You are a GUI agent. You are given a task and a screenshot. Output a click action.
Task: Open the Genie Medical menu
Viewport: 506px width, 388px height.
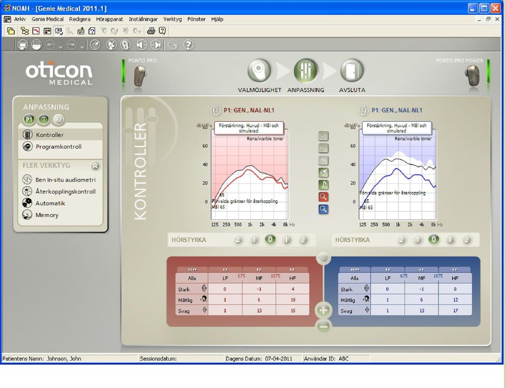(47, 19)
